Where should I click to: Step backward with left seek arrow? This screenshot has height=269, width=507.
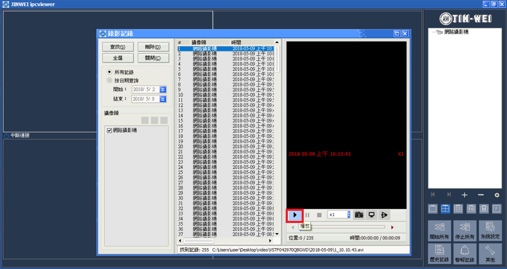point(293,227)
